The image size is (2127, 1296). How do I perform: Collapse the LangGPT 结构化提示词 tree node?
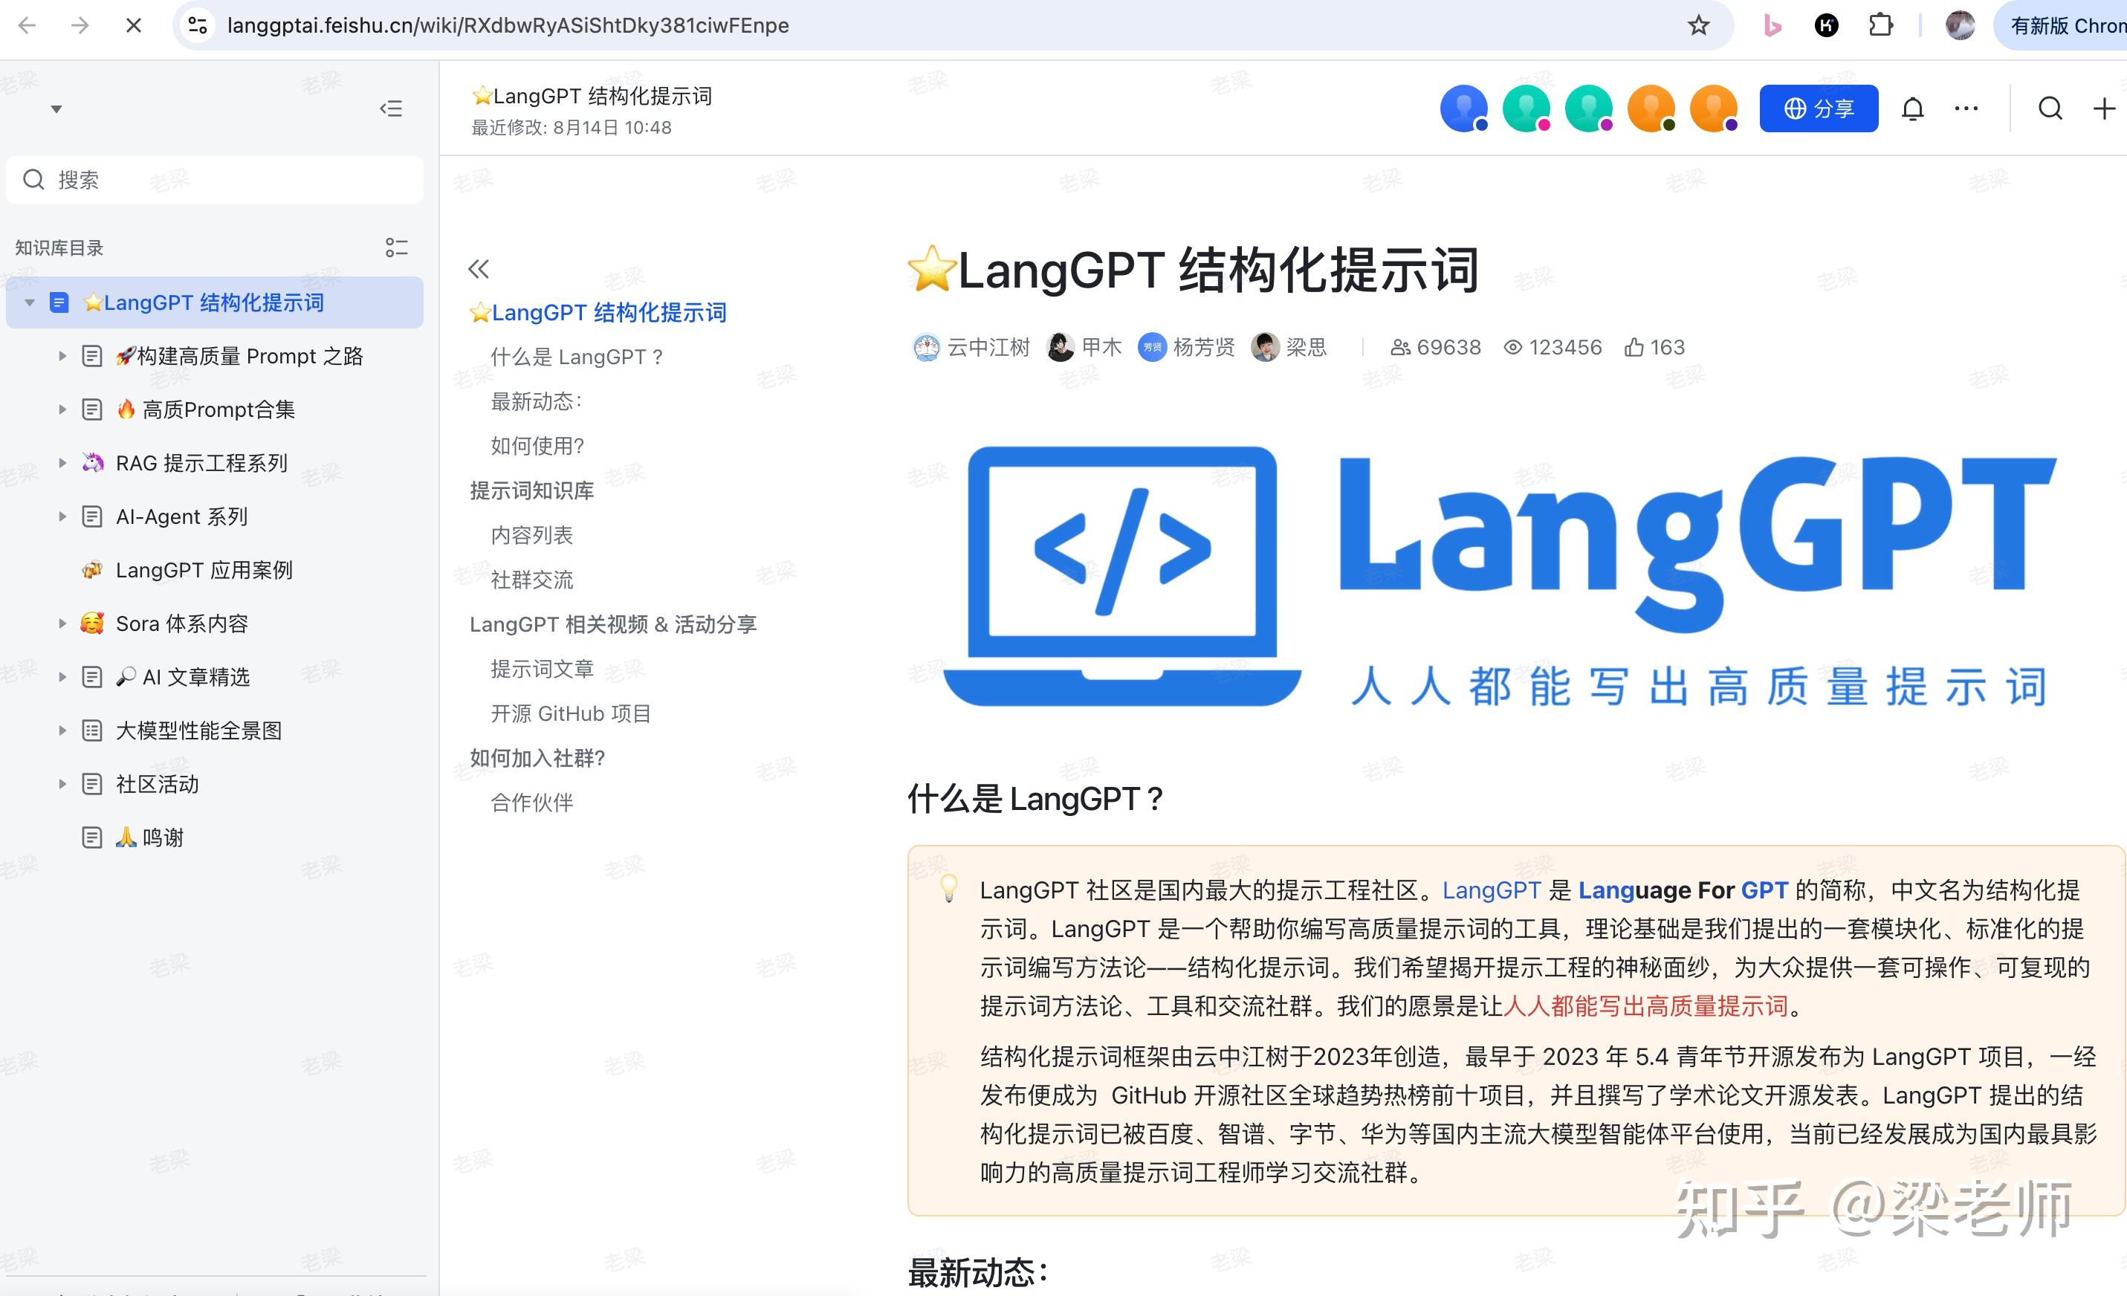(30, 302)
